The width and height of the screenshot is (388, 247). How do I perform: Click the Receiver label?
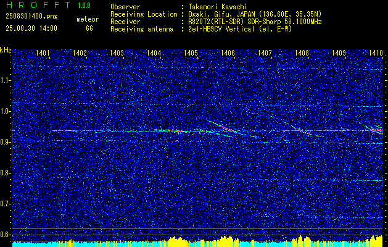(125, 22)
